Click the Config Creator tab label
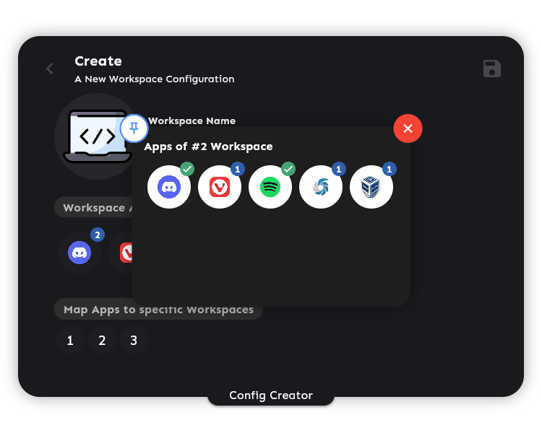 click(271, 395)
